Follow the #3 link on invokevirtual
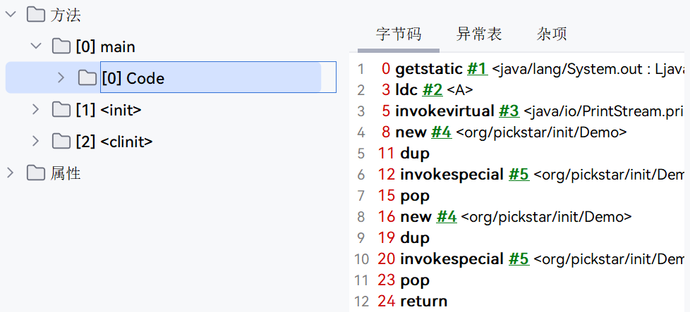This screenshot has width=690, height=312. [x=509, y=111]
